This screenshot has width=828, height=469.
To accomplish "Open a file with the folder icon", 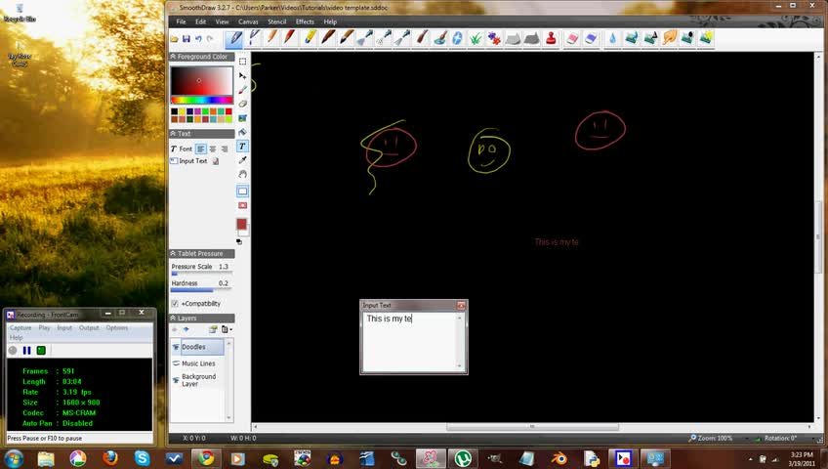I will tap(174, 38).
